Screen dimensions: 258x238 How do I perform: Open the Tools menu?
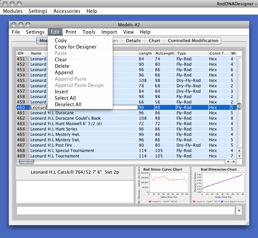click(x=89, y=32)
